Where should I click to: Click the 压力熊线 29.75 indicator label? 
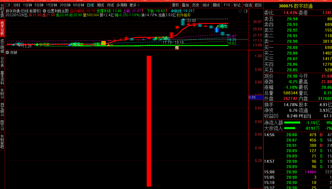(x=82, y=11)
